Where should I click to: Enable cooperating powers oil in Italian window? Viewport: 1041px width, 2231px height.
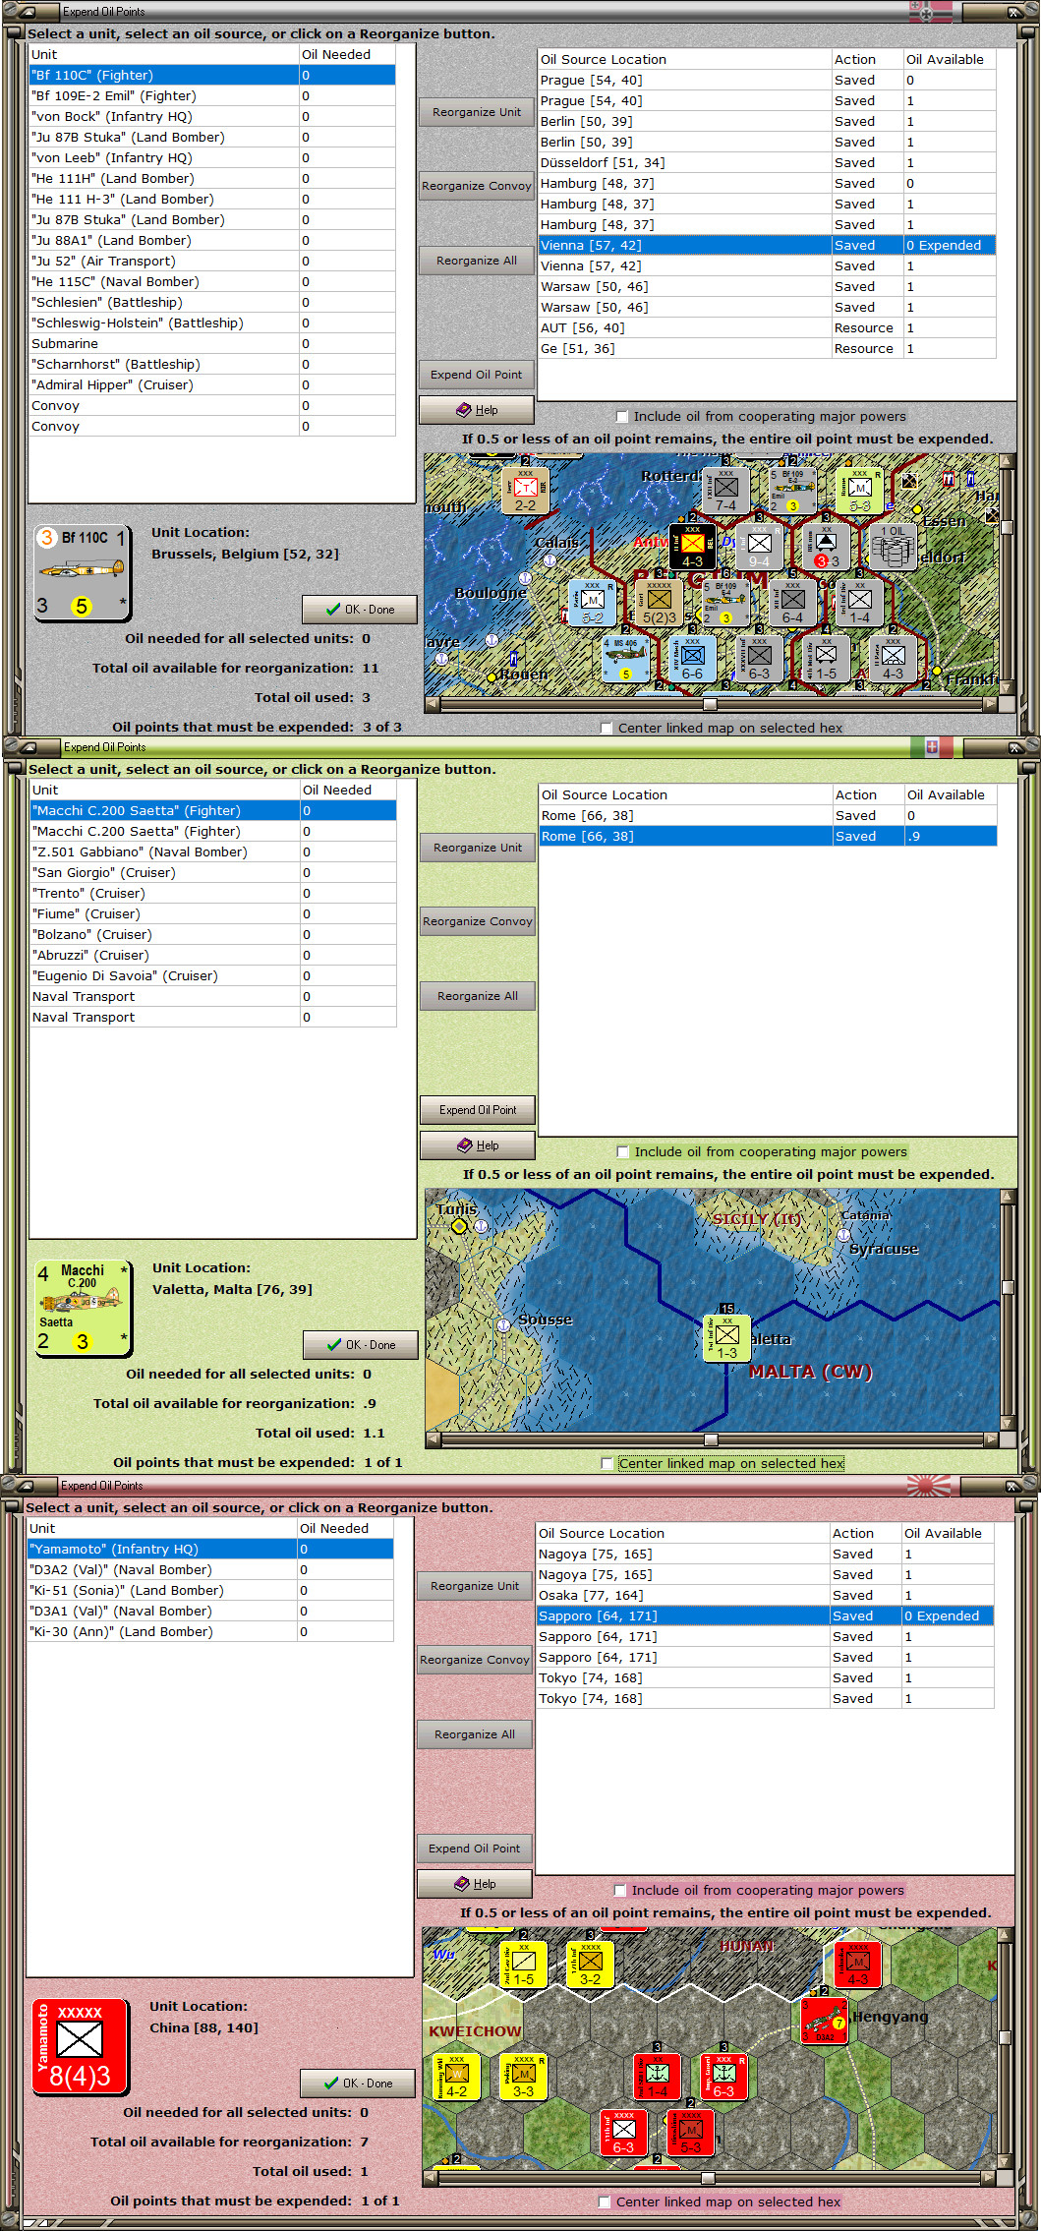622,1152
